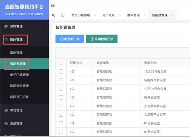The image size is (190, 137).
Task: Click the 设备名称 column header
Action: 150,63
